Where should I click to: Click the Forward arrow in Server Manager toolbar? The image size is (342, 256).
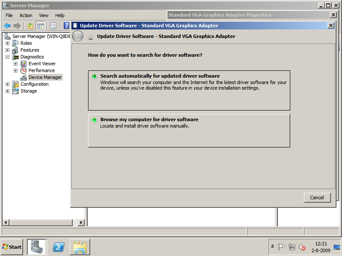17,26
